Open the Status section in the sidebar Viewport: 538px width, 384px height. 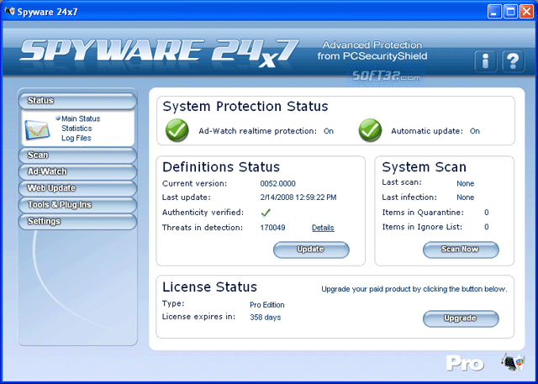tap(77, 101)
